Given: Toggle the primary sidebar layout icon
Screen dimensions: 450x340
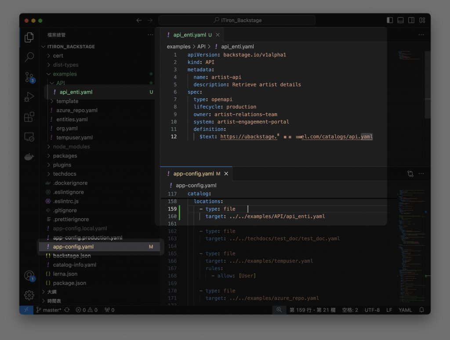Looking at the screenshot, I should click(390, 20).
